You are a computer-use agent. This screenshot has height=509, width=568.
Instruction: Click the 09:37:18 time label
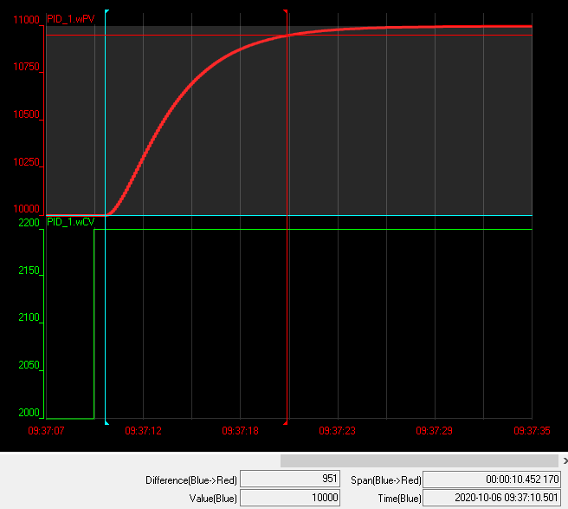click(x=240, y=431)
